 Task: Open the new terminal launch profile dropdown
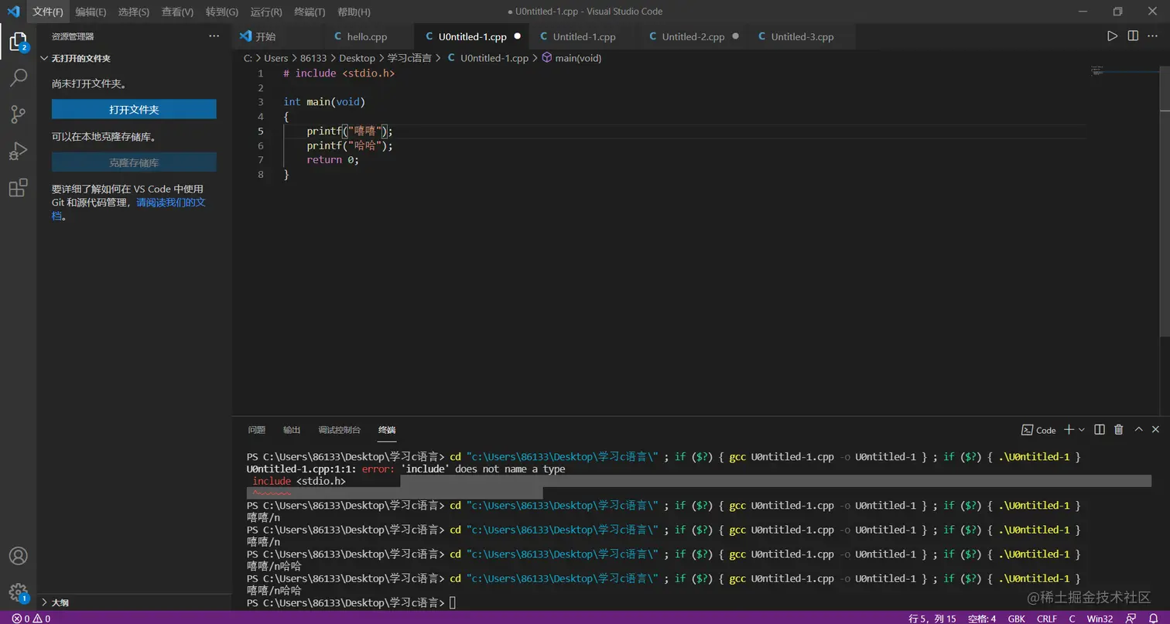[1082, 430]
